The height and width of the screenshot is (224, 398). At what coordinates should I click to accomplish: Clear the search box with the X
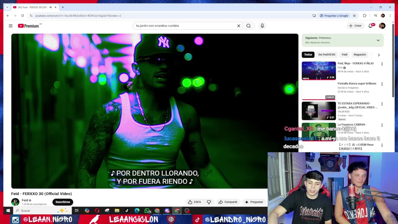click(238, 26)
